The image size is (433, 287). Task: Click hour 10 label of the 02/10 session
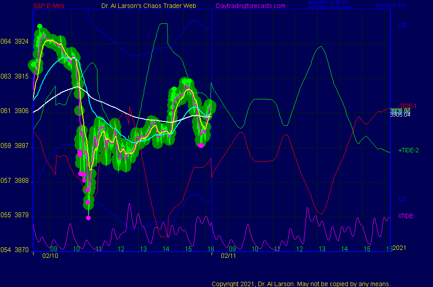click(x=76, y=249)
